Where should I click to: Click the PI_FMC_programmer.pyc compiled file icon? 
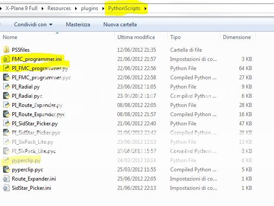pyautogui.click(x=6, y=77)
